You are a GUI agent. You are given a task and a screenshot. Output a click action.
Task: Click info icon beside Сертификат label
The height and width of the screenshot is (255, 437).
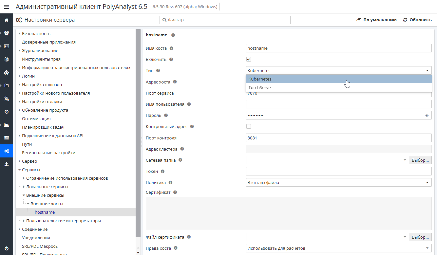coord(175,192)
